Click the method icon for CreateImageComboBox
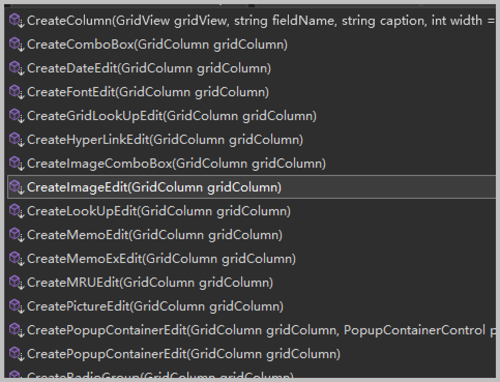Screen dimensions: 500x382 (16, 164)
